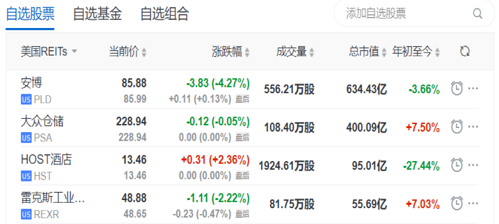Open the 美国REITs group dropdown
Viewport: 499px width, 224px height.
coord(49,52)
